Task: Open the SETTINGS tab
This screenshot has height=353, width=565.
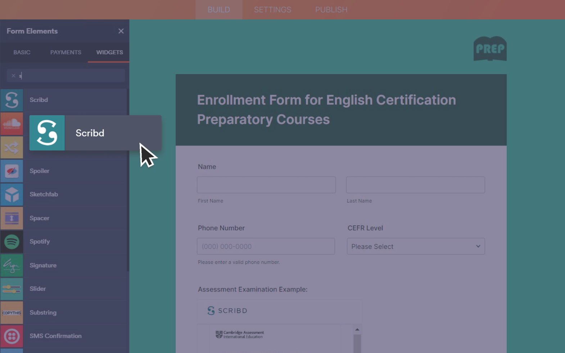Action: pyautogui.click(x=272, y=10)
